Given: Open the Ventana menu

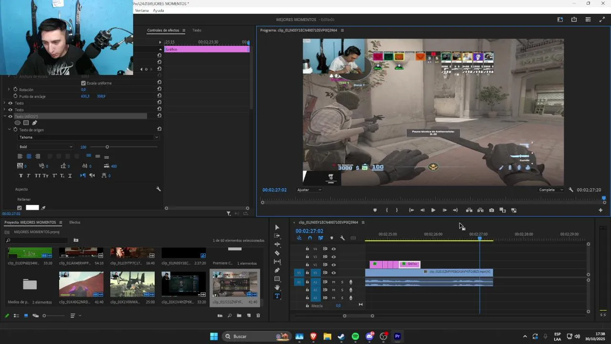Looking at the screenshot, I should 142,11.
